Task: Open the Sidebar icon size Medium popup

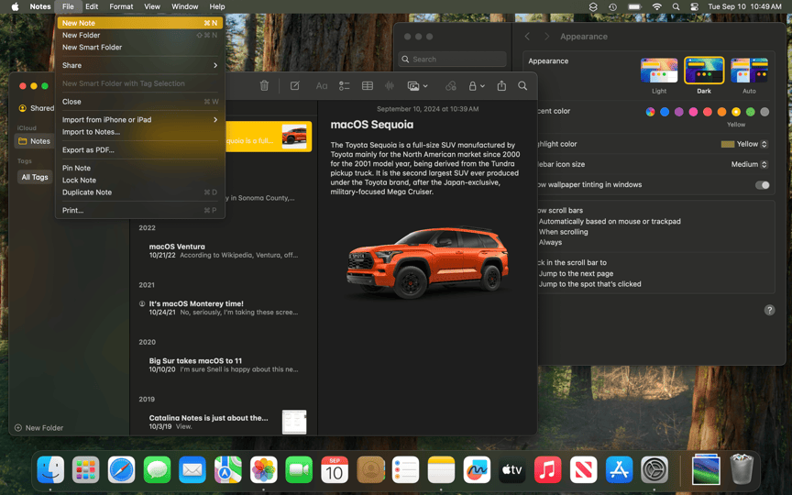Action: pos(750,164)
